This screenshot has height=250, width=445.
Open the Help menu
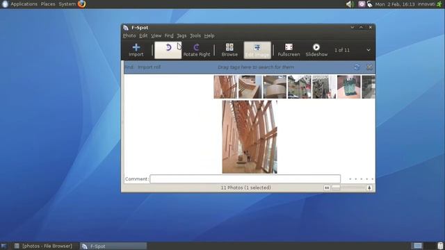209,35
